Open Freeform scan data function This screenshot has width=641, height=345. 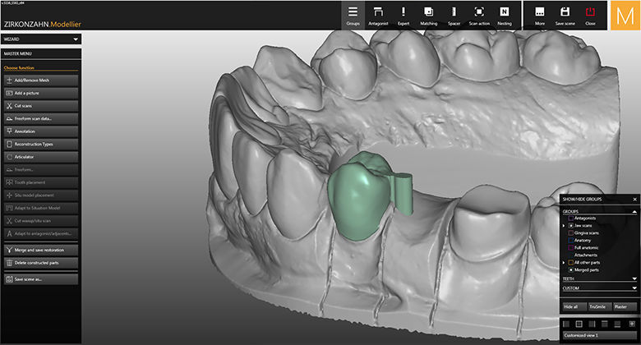(x=41, y=118)
